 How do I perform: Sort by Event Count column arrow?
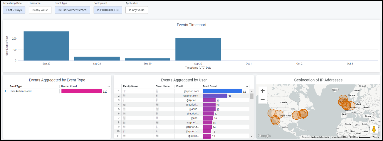pyautogui.click(x=247, y=87)
